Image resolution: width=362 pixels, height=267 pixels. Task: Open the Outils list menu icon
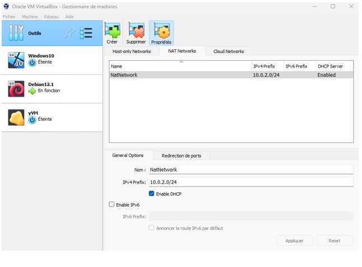pos(86,34)
